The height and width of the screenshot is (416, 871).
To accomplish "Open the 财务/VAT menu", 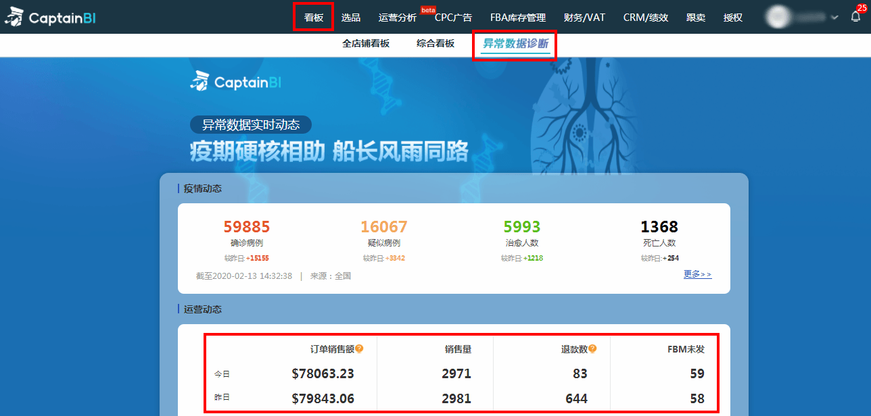I will coord(584,18).
